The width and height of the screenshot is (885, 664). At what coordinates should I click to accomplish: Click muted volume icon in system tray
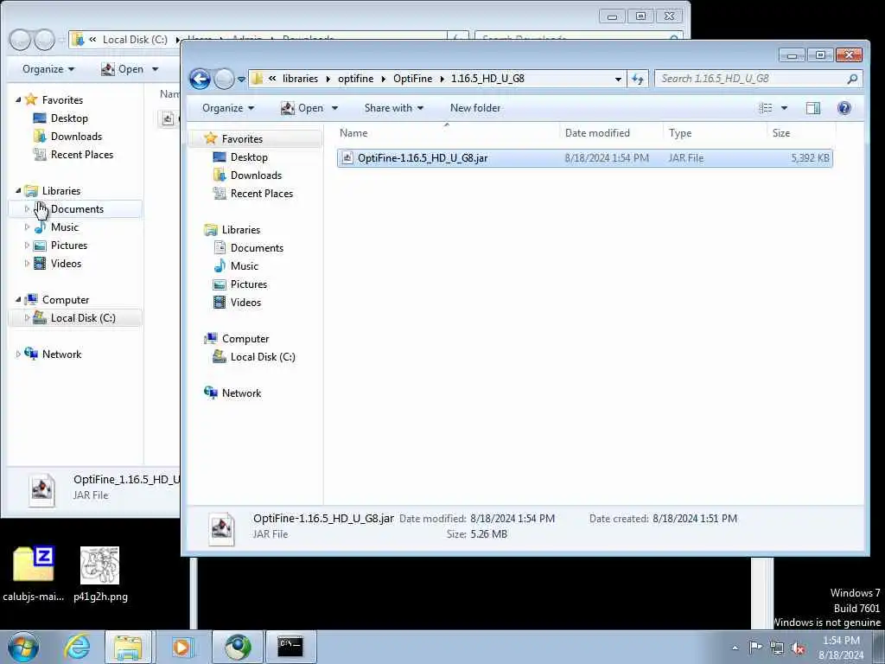coord(798,648)
